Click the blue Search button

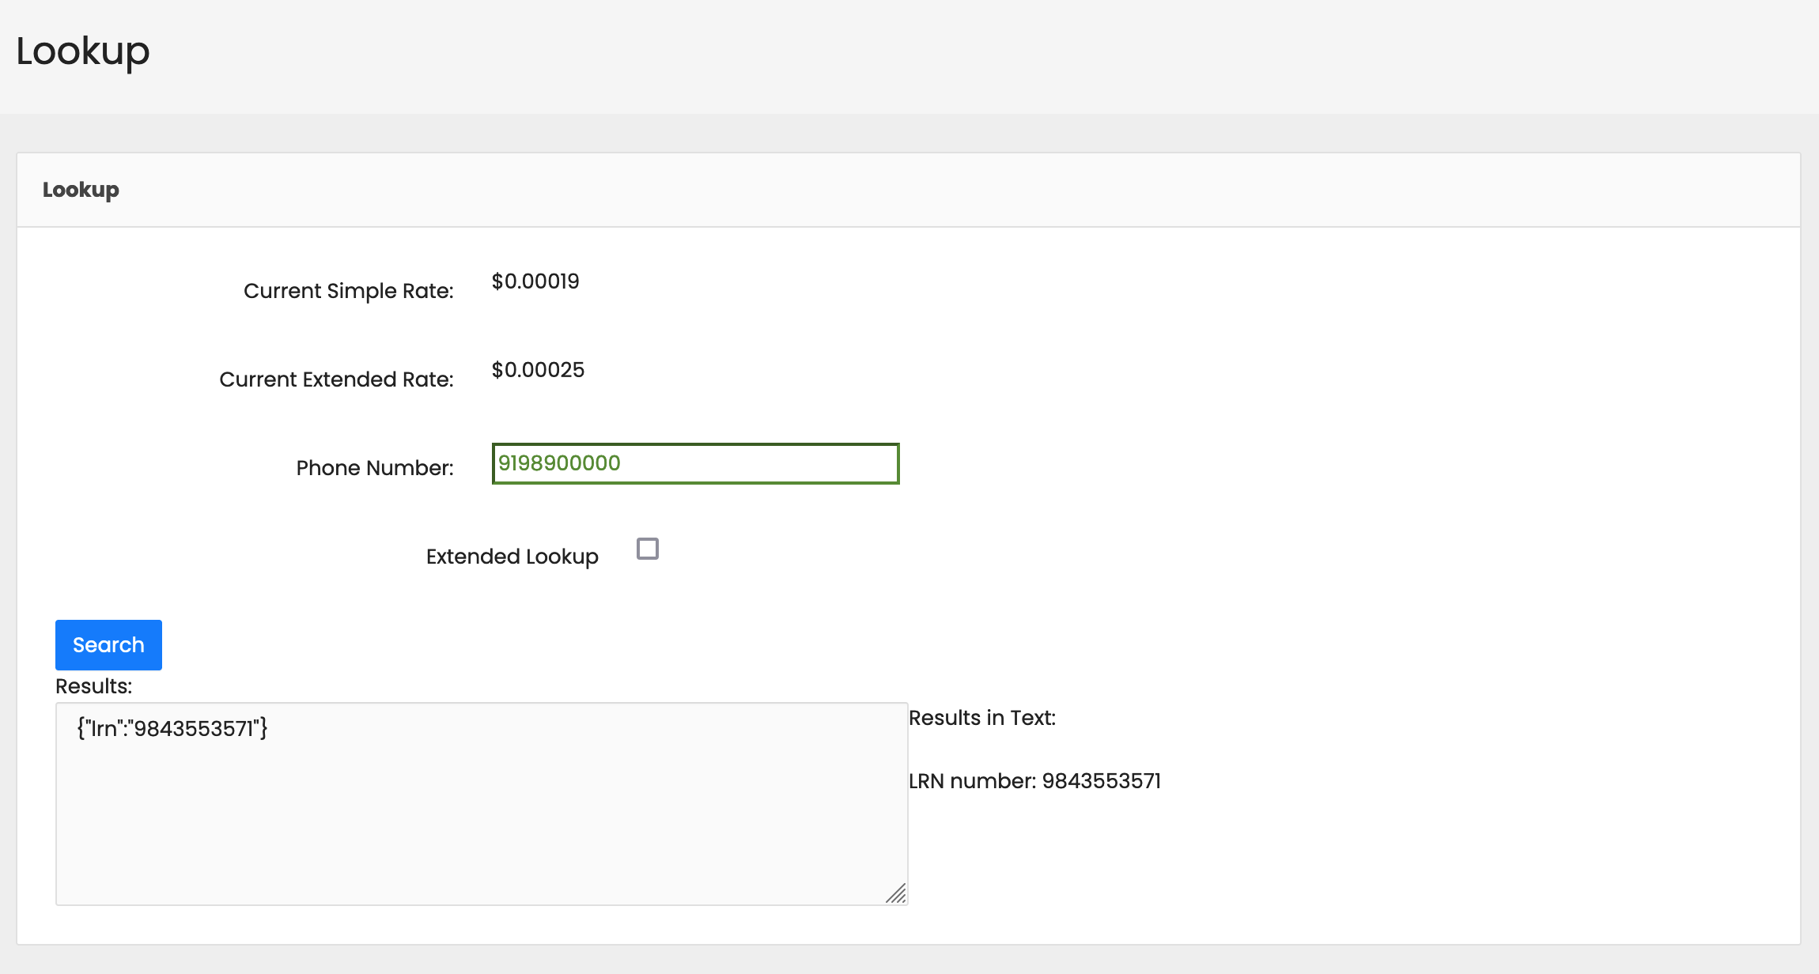(x=108, y=645)
